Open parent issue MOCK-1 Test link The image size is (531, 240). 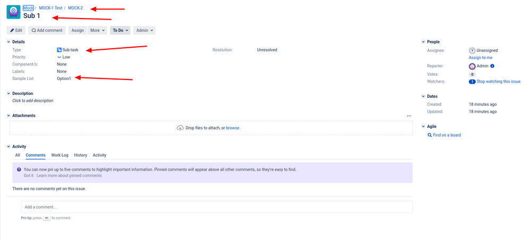pyautogui.click(x=51, y=8)
